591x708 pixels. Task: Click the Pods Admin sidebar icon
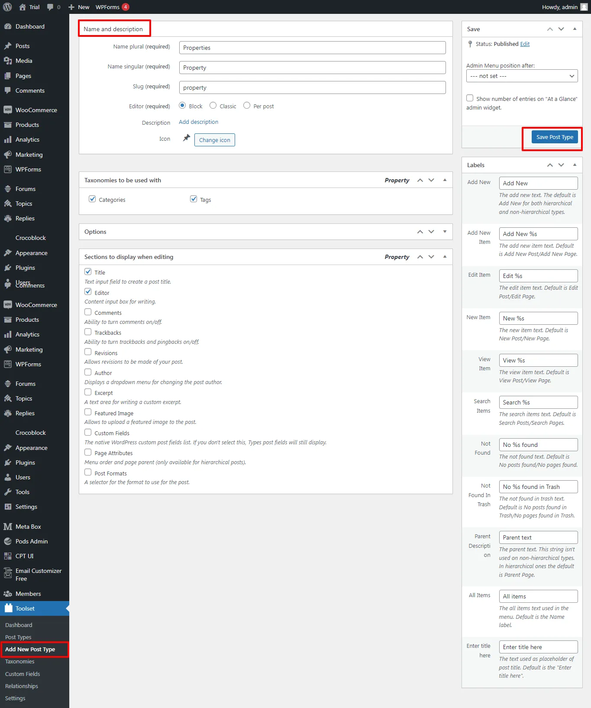click(x=8, y=541)
